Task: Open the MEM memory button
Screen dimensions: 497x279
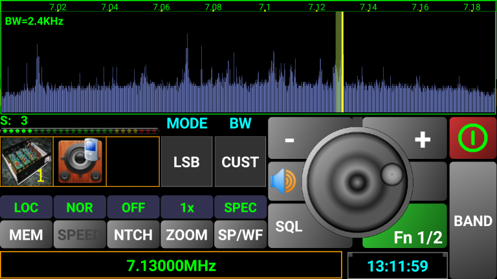Action: coord(27,234)
